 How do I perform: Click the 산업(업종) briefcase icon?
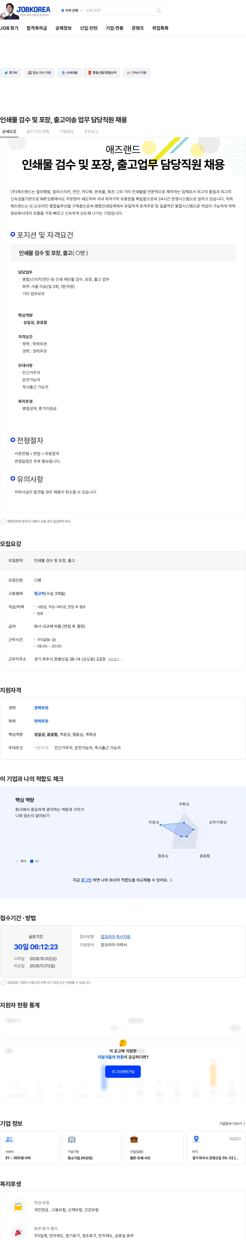point(134,1139)
